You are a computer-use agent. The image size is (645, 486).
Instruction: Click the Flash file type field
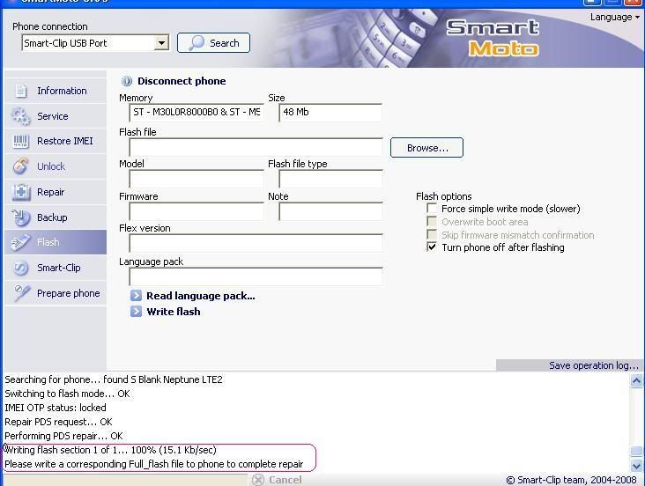click(330, 179)
